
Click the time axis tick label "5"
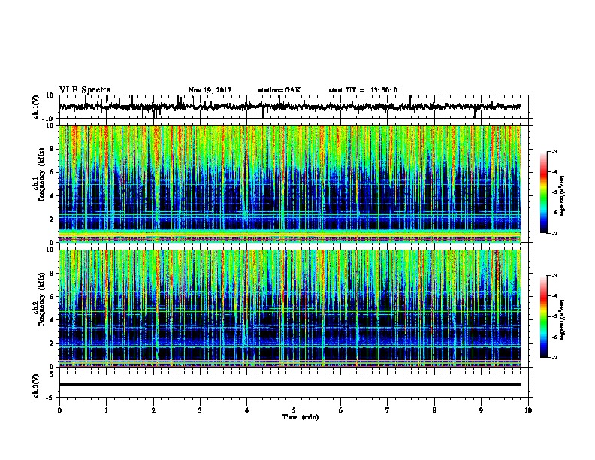[x=294, y=410]
